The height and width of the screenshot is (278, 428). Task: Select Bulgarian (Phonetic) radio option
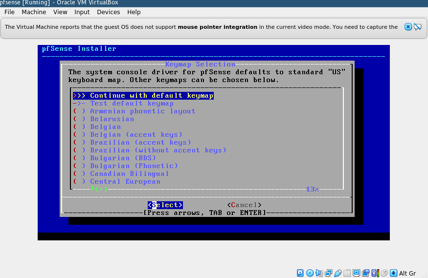[x=125, y=166]
